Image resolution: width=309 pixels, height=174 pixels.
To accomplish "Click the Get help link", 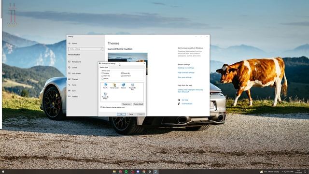I will coord(185,100).
